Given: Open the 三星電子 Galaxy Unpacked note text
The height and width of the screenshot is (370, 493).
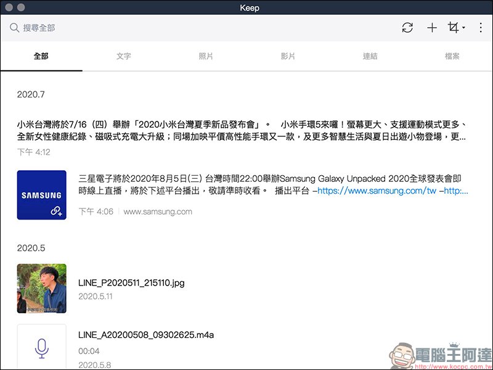Looking at the screenshot, I should coord(273,184).
